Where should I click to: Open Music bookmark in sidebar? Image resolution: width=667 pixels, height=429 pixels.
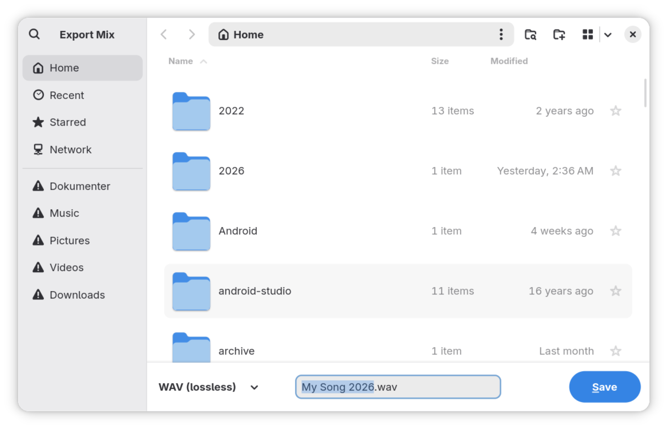tap(83, 213)
